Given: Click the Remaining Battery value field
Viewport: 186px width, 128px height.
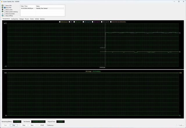Looking at the screenshot, I should point(17,122).
